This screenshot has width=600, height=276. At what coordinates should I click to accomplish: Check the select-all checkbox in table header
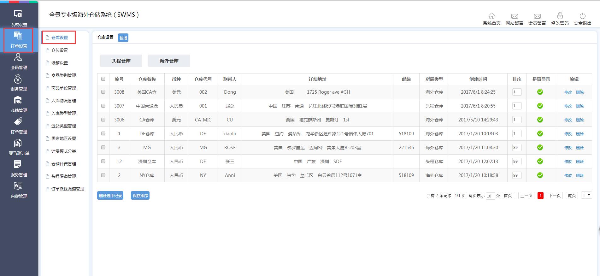(x=103, y=79)
